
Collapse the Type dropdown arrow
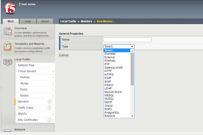tap(132, 47)
